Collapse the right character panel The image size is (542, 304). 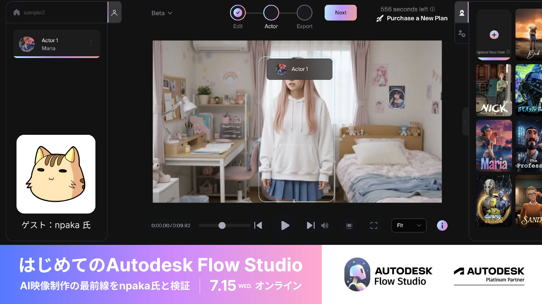pyautogui.click(x=465, y=121)
